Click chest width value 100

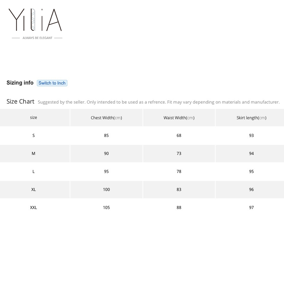(106, 190)
